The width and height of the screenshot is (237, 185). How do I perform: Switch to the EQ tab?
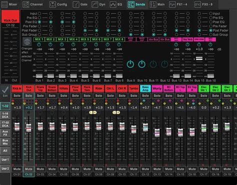[116, 4]
